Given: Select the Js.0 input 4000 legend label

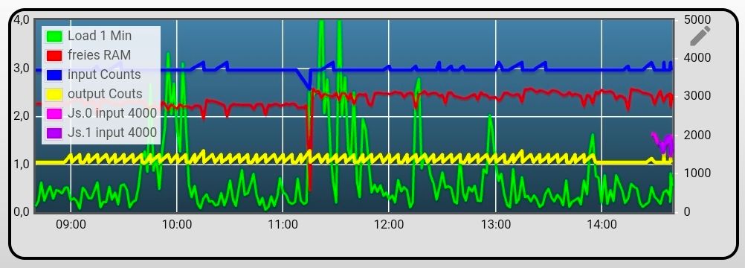Looking at the screenshot, I should click(112, 113).
